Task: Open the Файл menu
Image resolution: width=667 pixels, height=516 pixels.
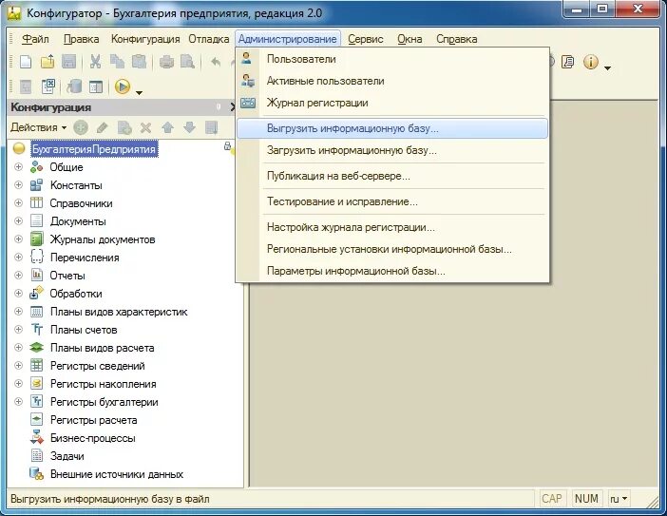Action: (x=35, y=39)
